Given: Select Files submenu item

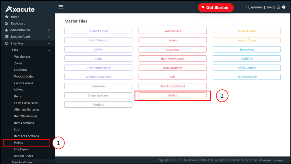Looking at the screenshot, I should coord(15,50).
